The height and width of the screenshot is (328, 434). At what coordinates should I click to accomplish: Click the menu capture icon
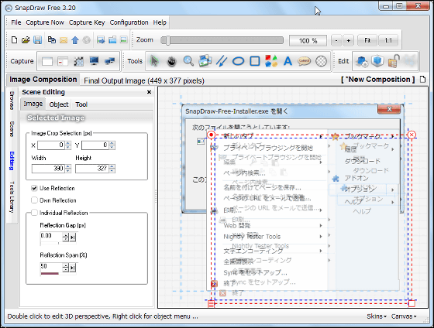63,61
